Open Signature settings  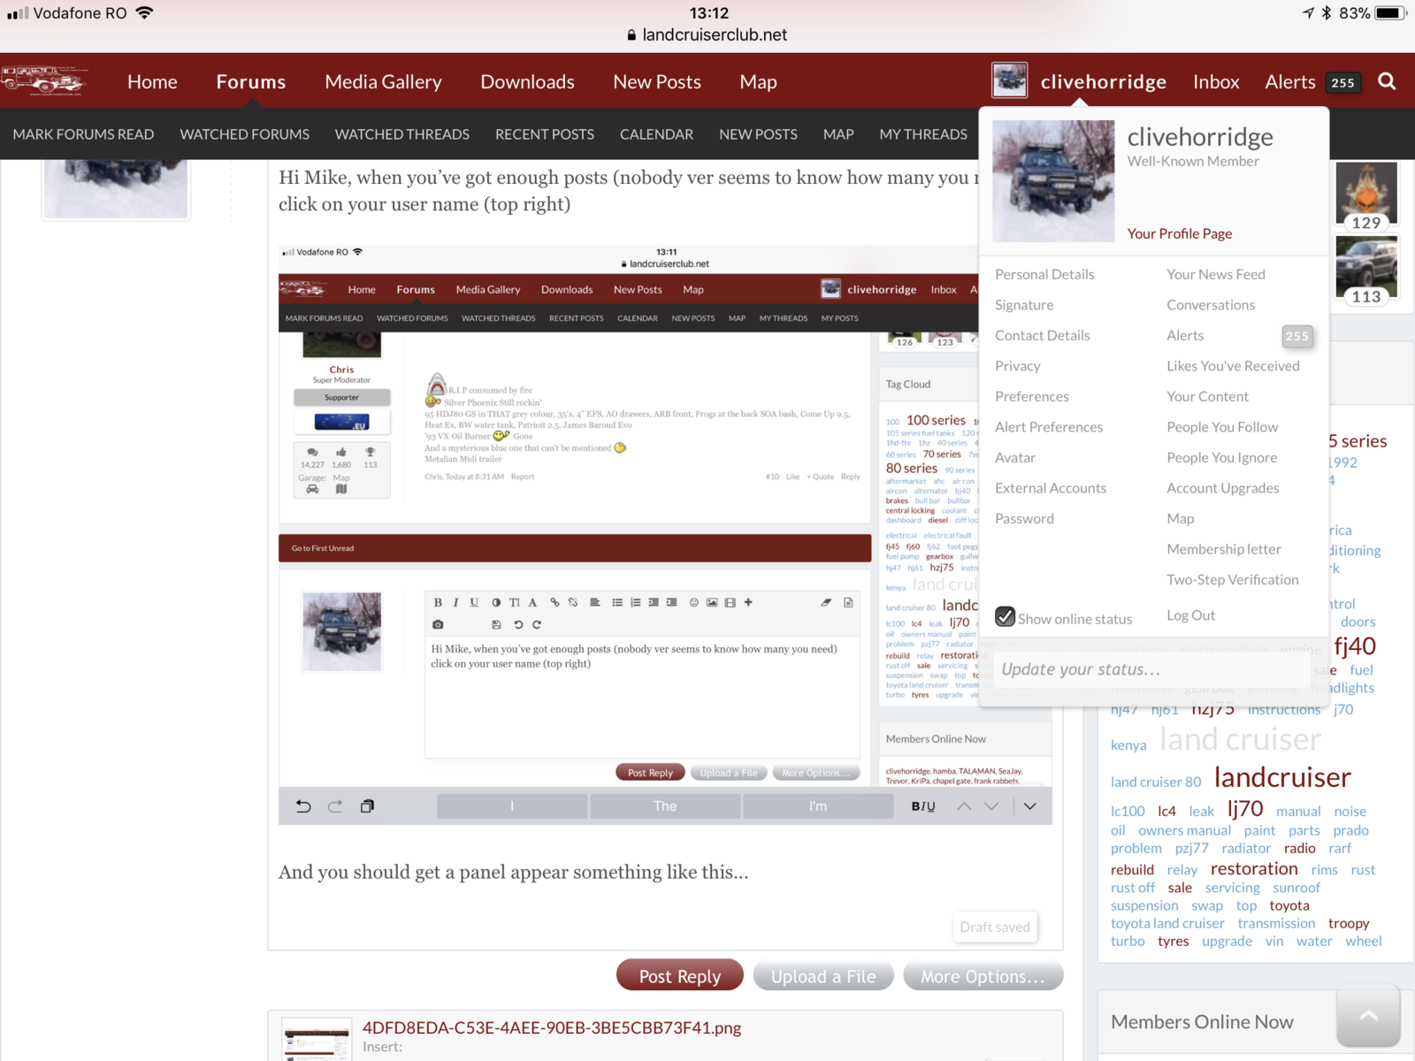tap(1024, 305)
